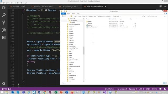Image resolution: width=168 pixels, height=94 pixels.
Task: Open the File tab in File Explorer
Action: pyautogui.click(x=63, y=14)
